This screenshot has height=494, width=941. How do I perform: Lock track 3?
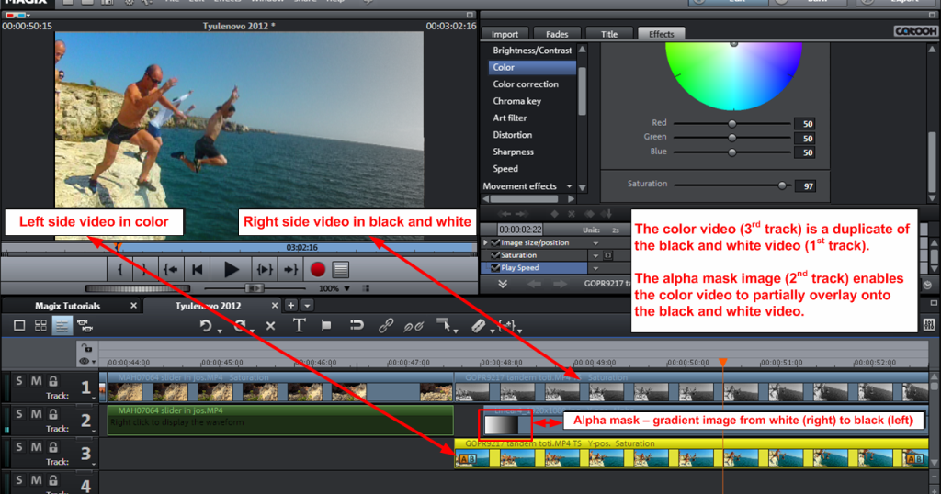tap(53, 446)
